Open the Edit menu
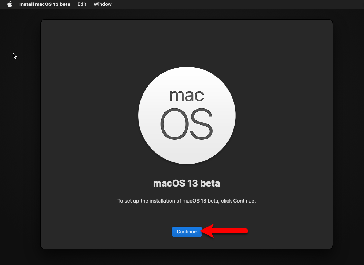364x265 pixels. [82, 4]
